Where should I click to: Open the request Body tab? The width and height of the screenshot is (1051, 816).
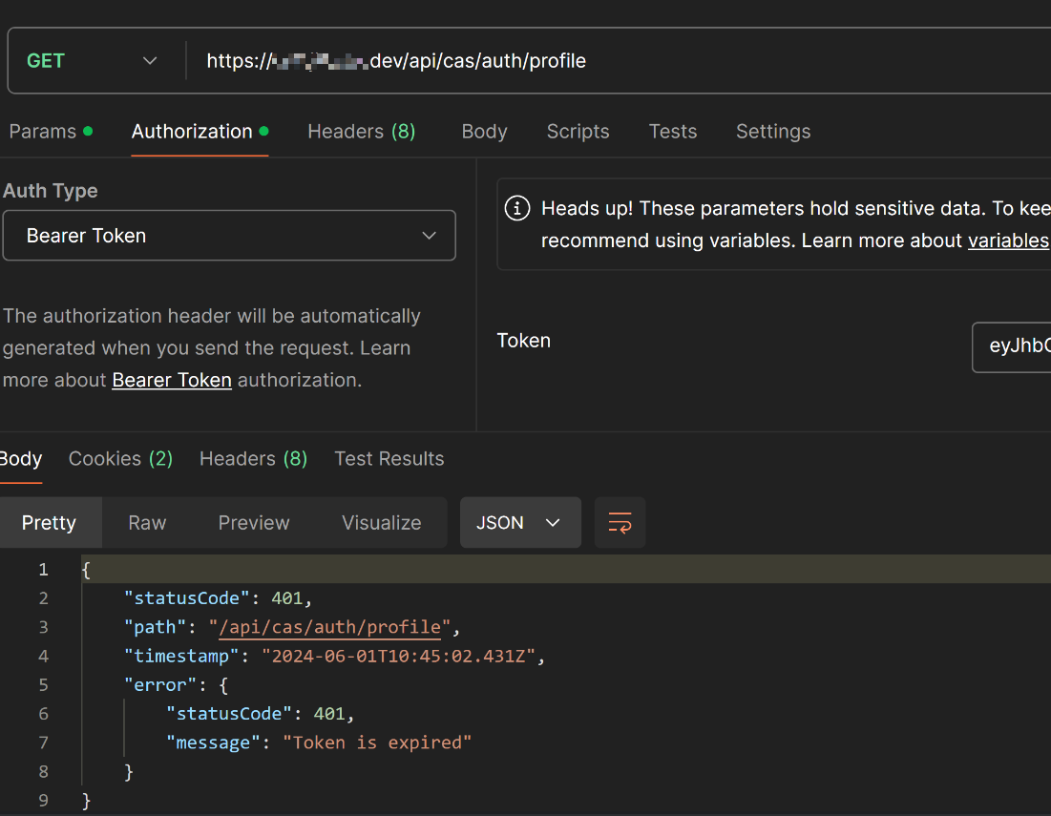[x=484, y=132]
